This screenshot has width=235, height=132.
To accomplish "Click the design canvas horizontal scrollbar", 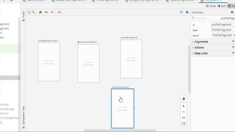I will (x=120, y=131).
